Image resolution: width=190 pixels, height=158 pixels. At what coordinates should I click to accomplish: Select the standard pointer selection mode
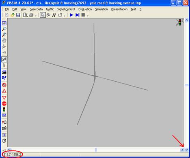[43, 15]
